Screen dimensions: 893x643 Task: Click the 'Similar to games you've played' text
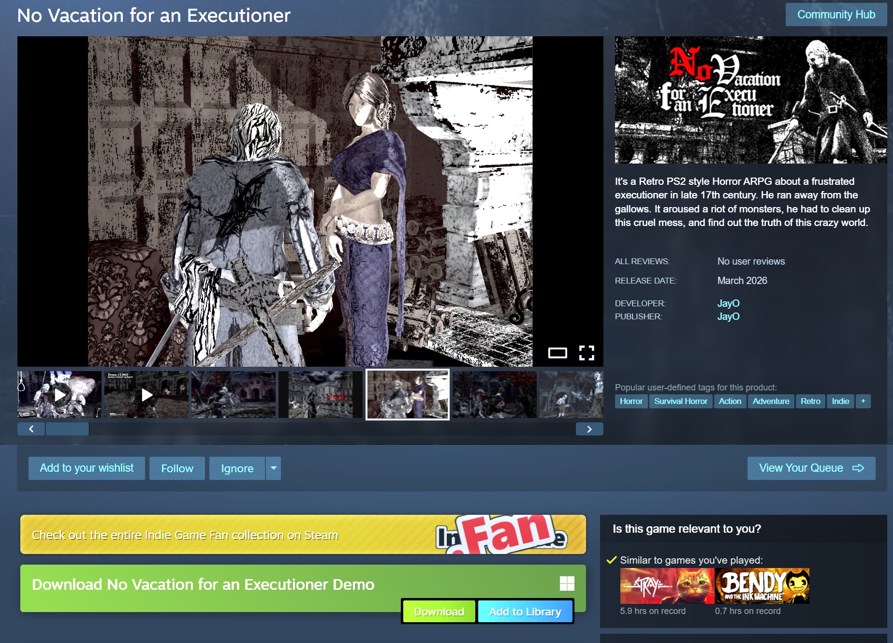click(691, 560)
